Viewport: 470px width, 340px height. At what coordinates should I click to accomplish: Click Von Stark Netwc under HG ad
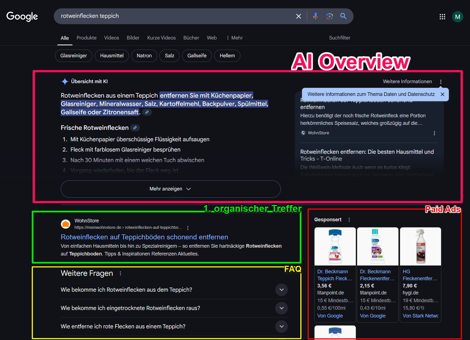420,316
